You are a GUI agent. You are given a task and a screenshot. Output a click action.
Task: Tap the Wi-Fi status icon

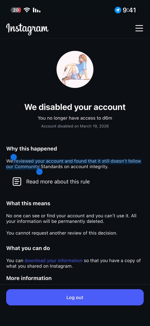click(x=27, y=10)
